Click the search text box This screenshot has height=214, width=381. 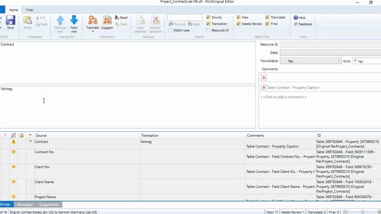pyautogui.click(x=185, y=18)
